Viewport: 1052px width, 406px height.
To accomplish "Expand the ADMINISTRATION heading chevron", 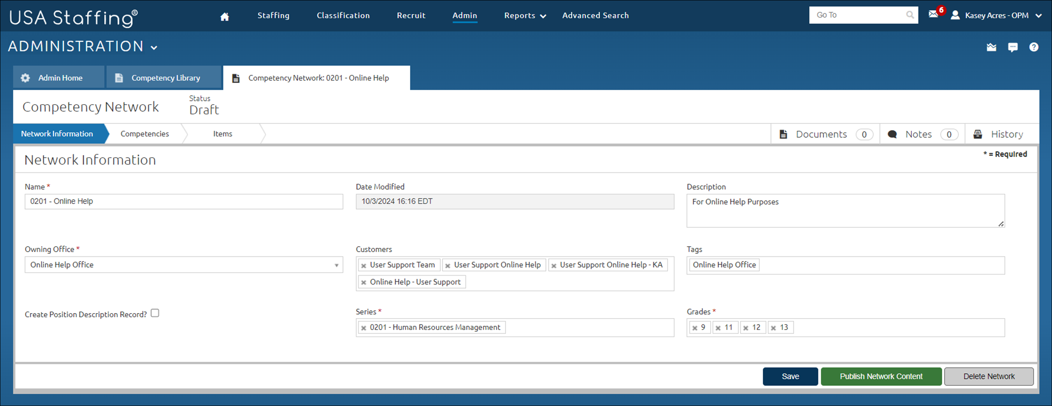I will pyautogui.click(x=154, y=47).
